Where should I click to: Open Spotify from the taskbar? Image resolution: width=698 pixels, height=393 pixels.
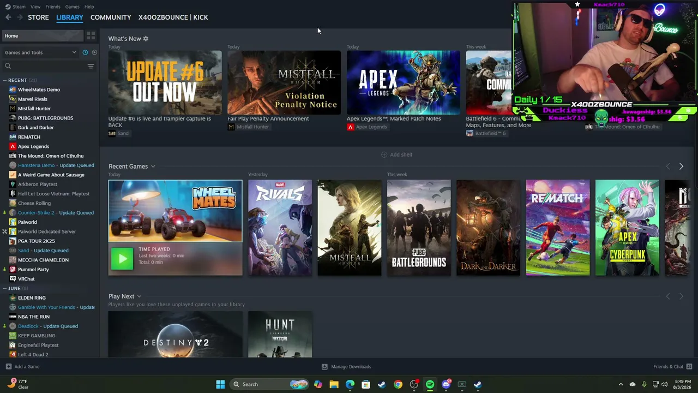pyautogui.click(x=430, y=384)
